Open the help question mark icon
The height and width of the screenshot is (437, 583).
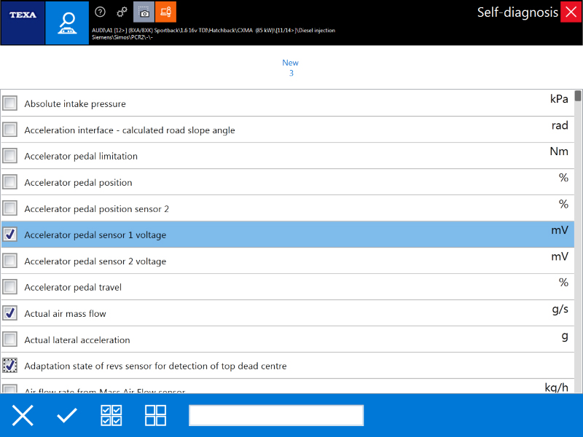click(x=100, y=12)
